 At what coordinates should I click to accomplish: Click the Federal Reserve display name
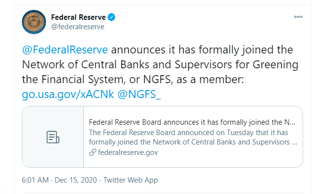tap(78, 17)
